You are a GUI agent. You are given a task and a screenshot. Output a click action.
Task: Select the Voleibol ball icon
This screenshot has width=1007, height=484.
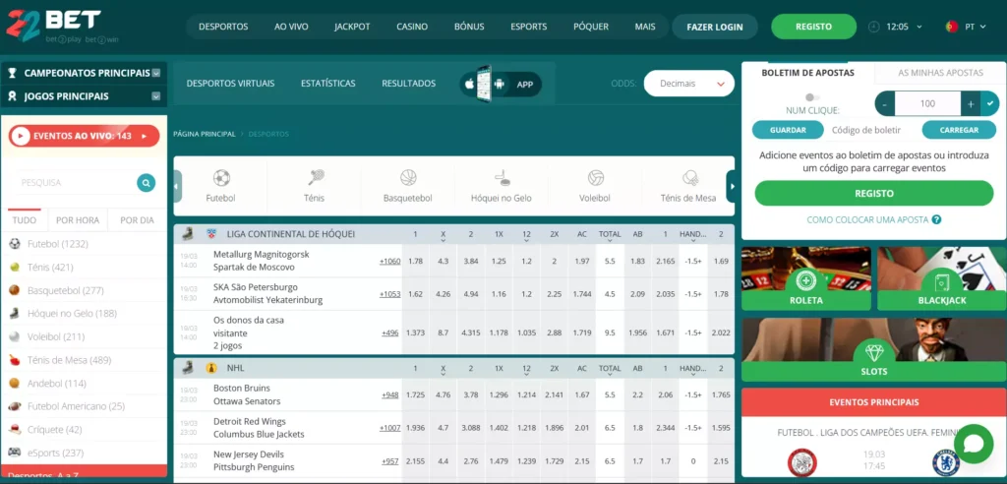pyautogui.click(x=595, y=178)
